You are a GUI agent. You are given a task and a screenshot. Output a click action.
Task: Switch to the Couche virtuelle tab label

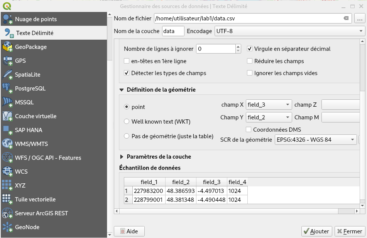(x=36, y=116)
